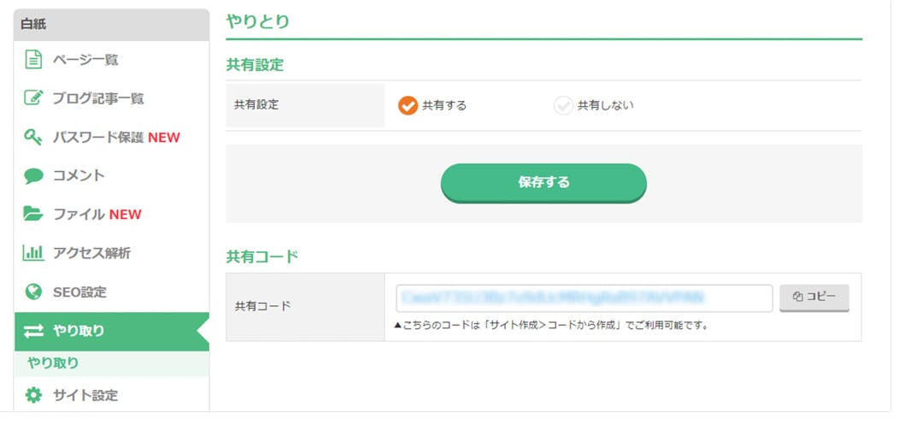Click the file folder icon
This screenshot has width=905, height=425.
coord(33,214)
